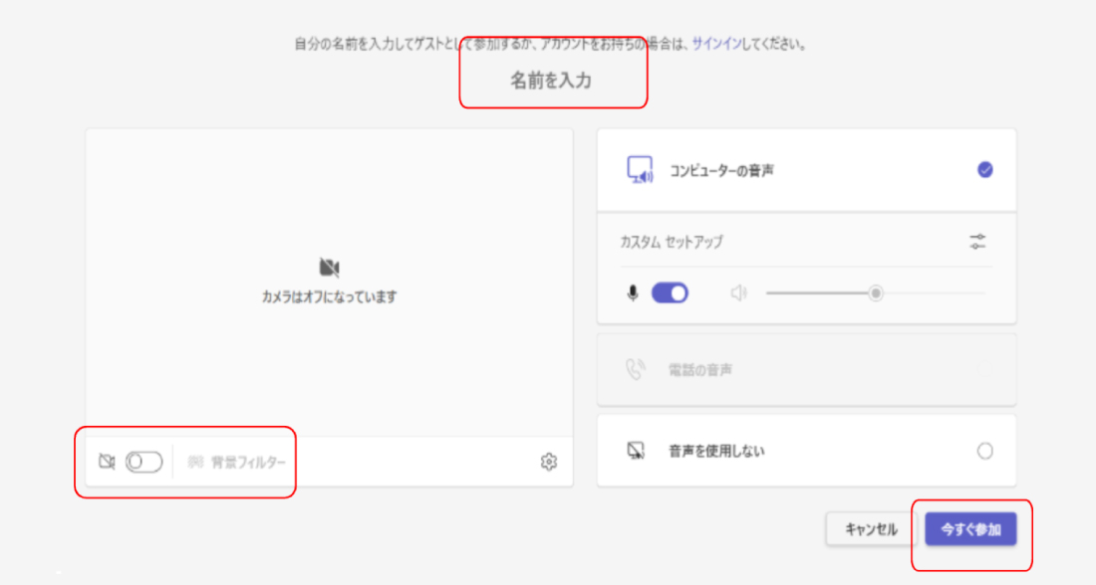Select the コンピューターの音声 radio option
Image resolution: width=1096 pixels, height=585 pixels.
click(984, 170)
